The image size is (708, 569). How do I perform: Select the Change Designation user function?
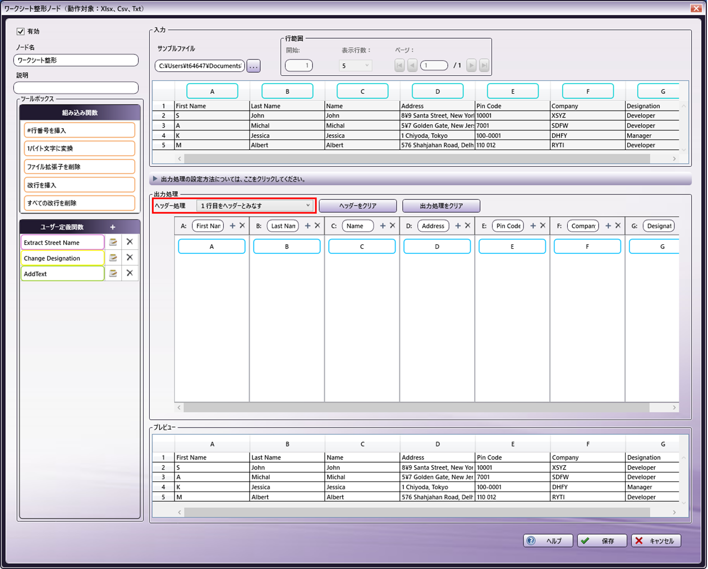click(x=63, y=258)
